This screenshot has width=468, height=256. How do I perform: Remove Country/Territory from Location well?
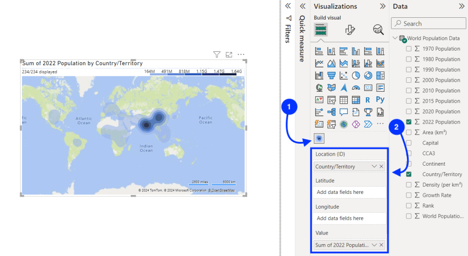click(x=381, y=166)
